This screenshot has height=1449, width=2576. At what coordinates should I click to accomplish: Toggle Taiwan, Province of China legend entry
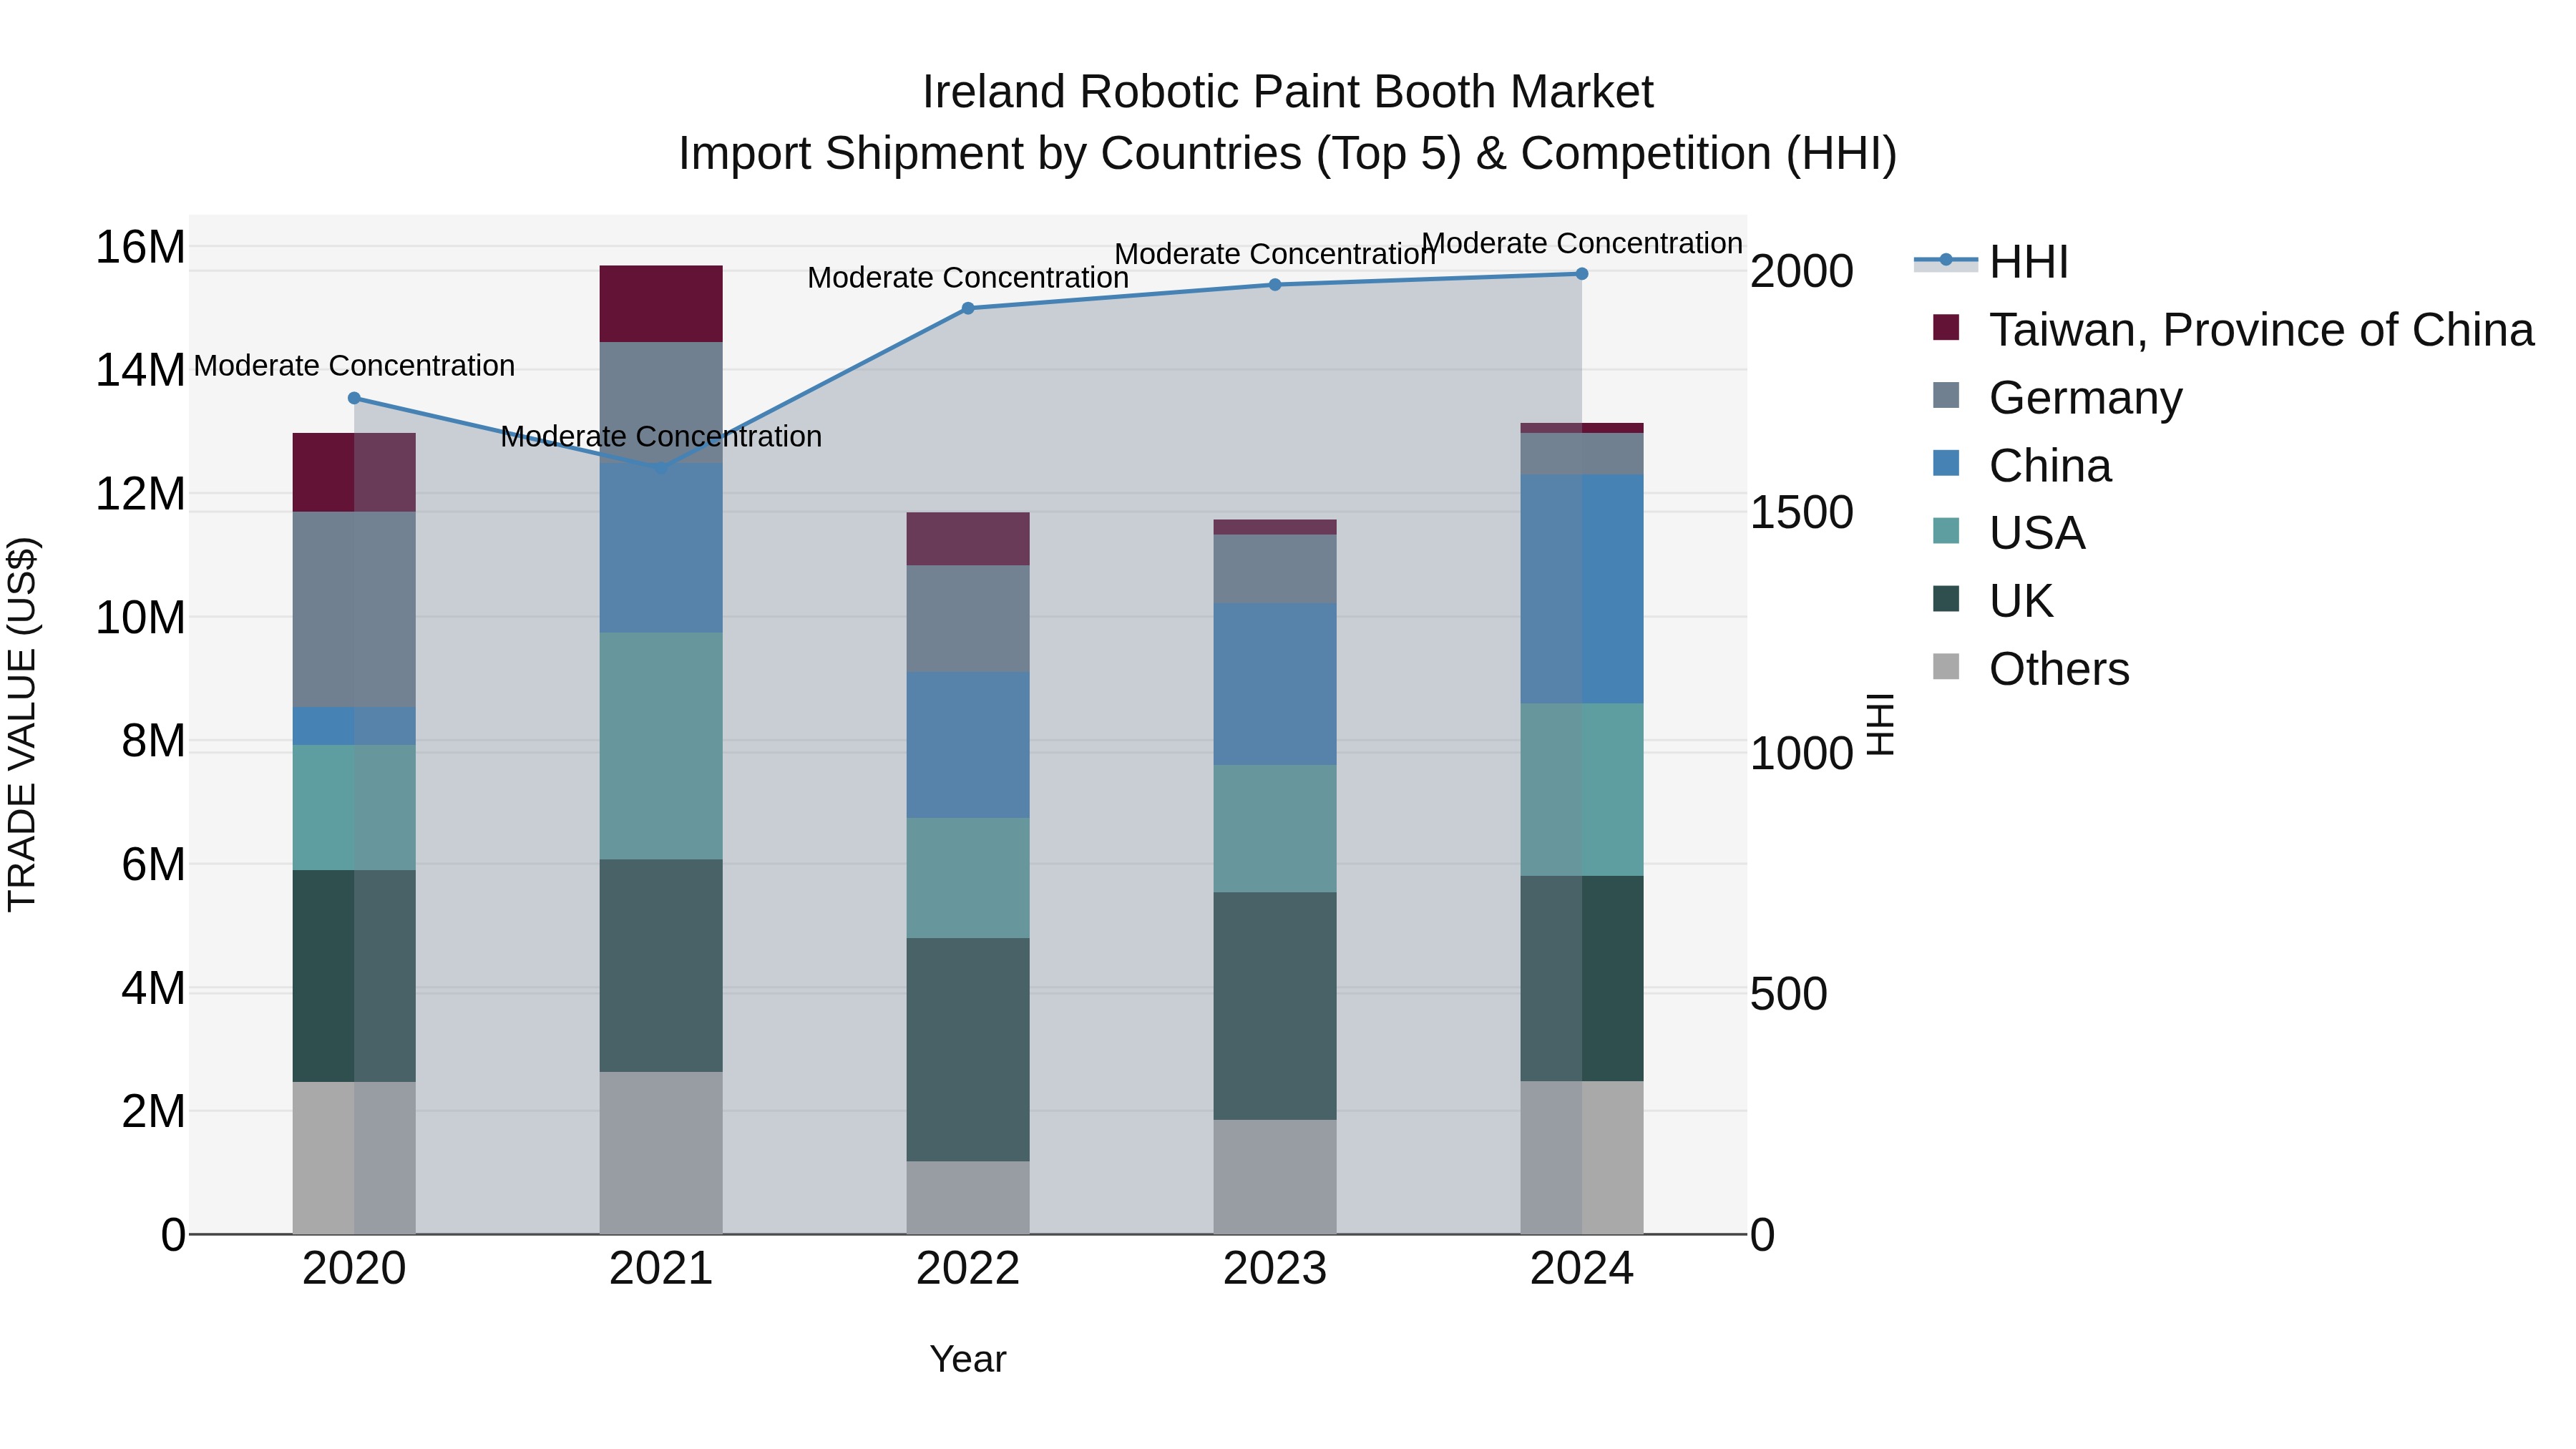2234,329
